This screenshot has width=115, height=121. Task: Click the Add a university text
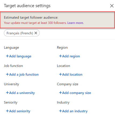(22, 93)
